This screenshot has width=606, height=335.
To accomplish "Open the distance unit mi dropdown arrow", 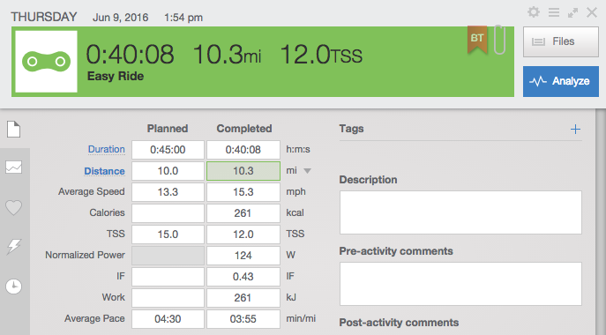I will pos(307,171).
